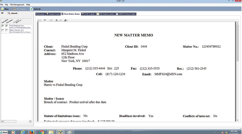242x134 pixels.
Task: Click the report vertical scrollbar thumb
Action: tap(238, 43)
